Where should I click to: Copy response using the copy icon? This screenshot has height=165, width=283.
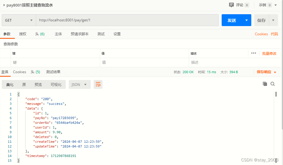(x=265, y=84)
